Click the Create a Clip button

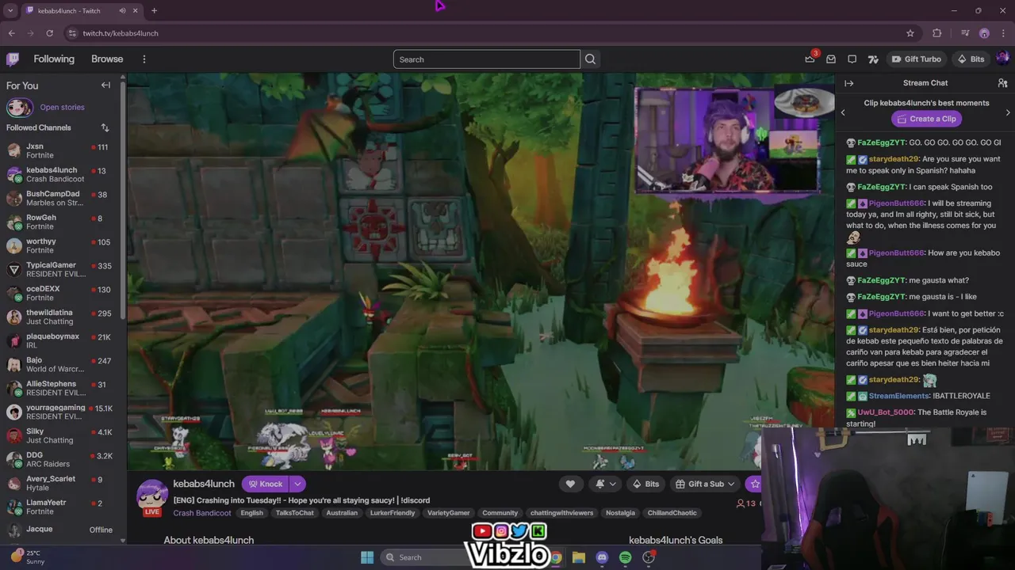coord(926,119)
